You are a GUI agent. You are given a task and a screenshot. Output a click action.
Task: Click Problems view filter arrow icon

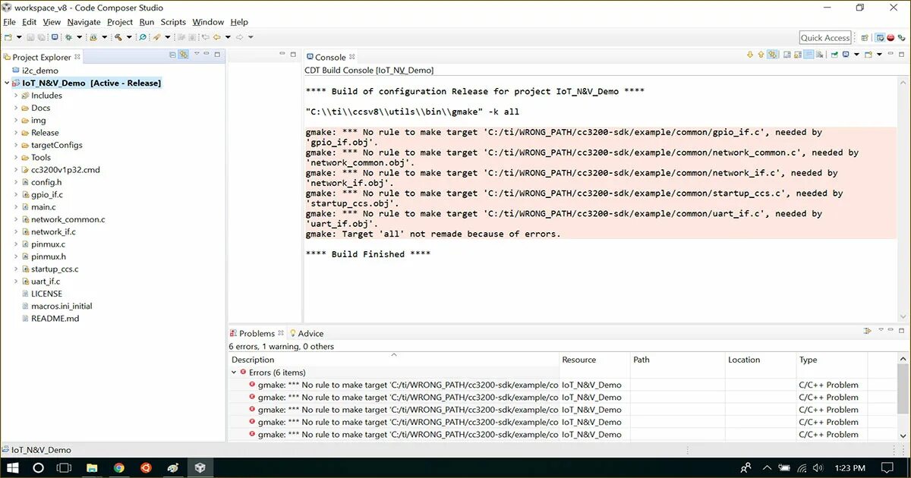[868, 332]
